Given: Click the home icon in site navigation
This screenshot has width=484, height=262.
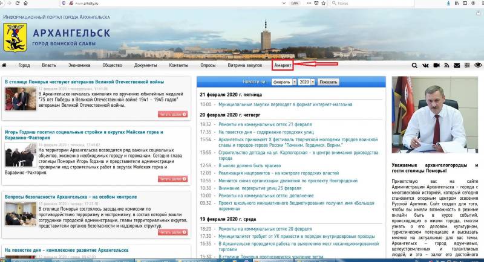Looking at the screenshot, I should [x=5, y=65].
